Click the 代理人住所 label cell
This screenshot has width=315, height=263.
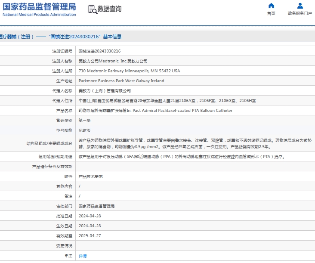[38, 101]
